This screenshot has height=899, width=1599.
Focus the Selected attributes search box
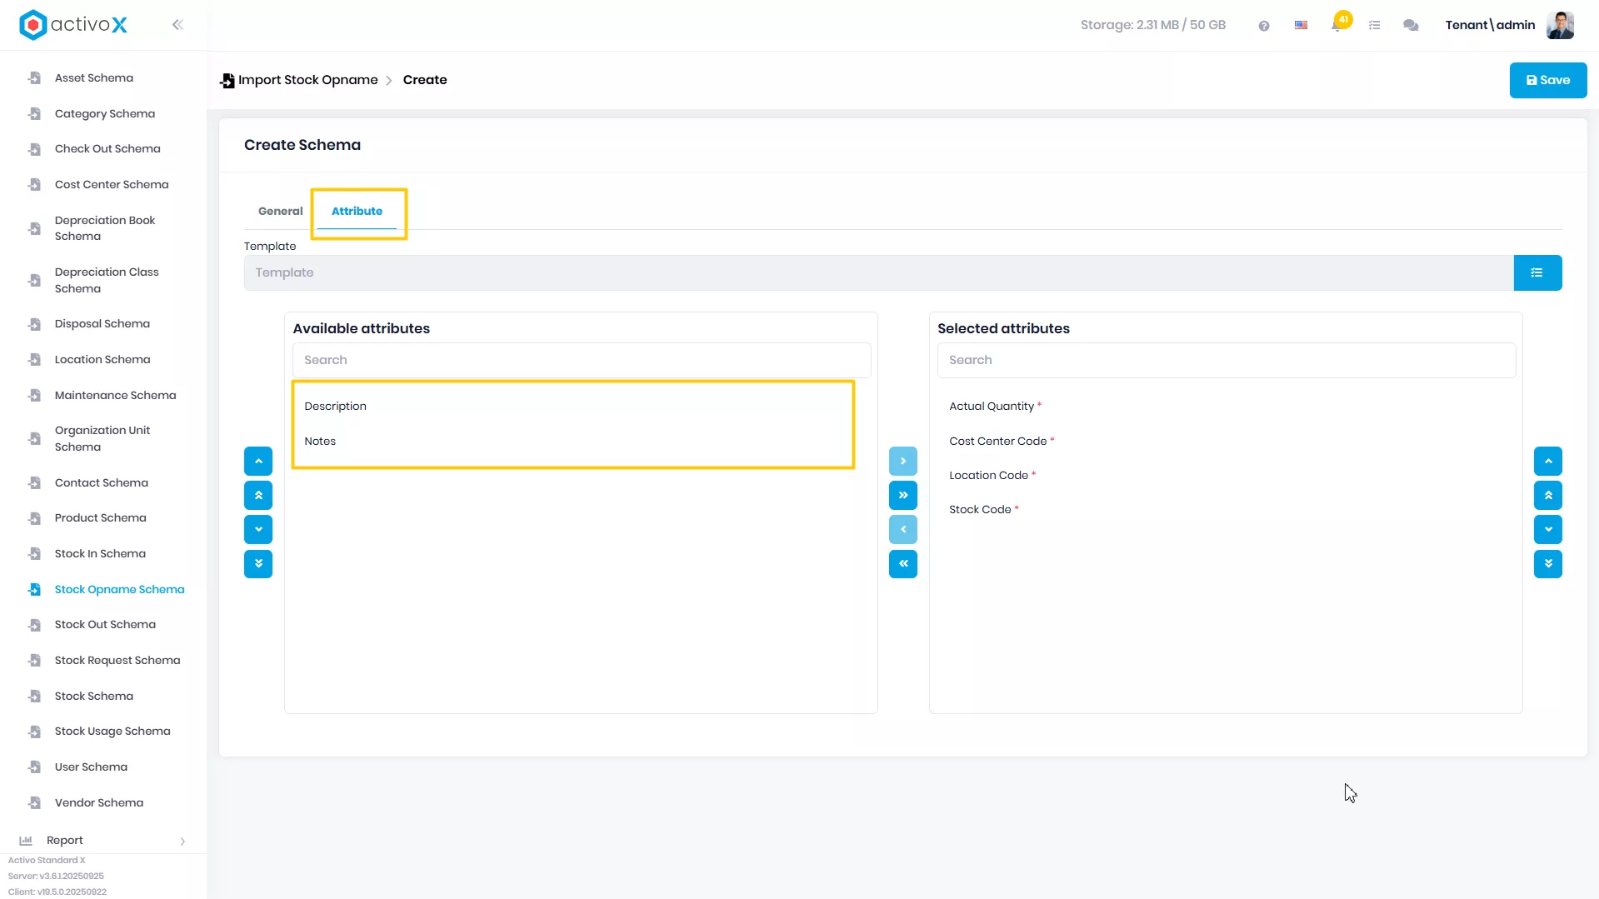(1227, 360)
